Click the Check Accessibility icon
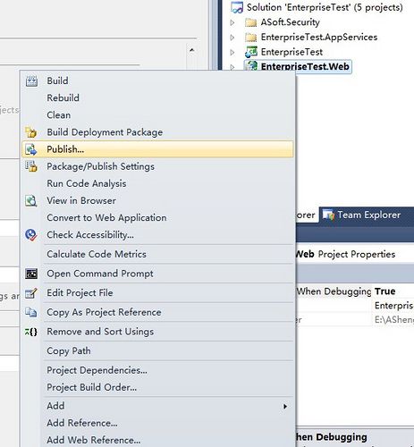Screen dimensions: 414x447 (x=31, y=235)
